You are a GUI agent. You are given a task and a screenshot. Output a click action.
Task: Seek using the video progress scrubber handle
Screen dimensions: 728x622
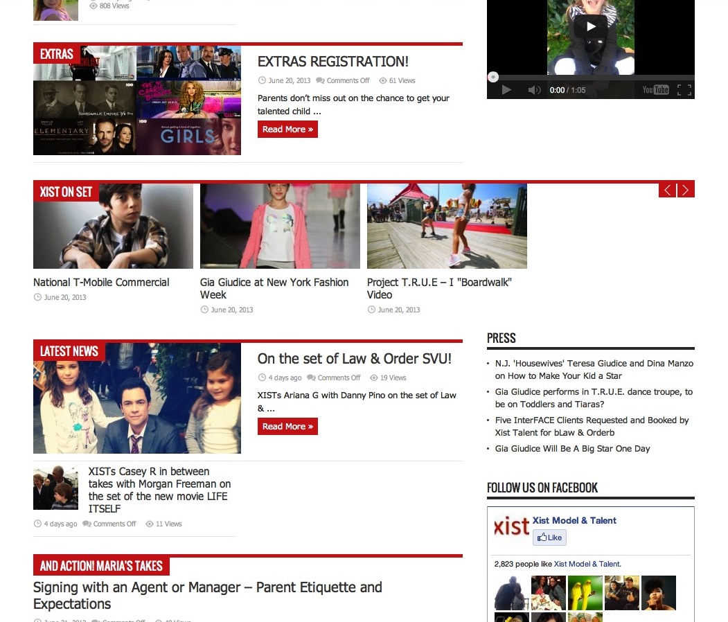click(493, 77)
